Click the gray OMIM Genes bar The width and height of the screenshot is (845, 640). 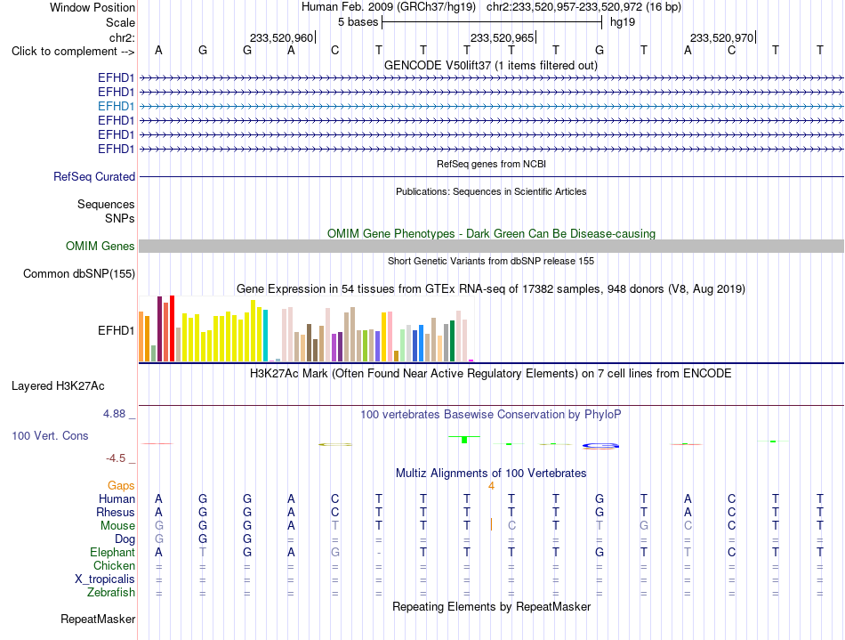coord(491,246)
